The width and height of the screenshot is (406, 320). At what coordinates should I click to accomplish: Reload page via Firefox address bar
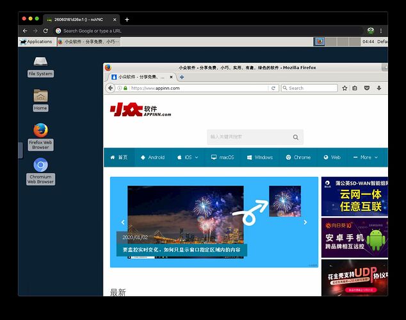pyautogui.click(x=273, y=88)
